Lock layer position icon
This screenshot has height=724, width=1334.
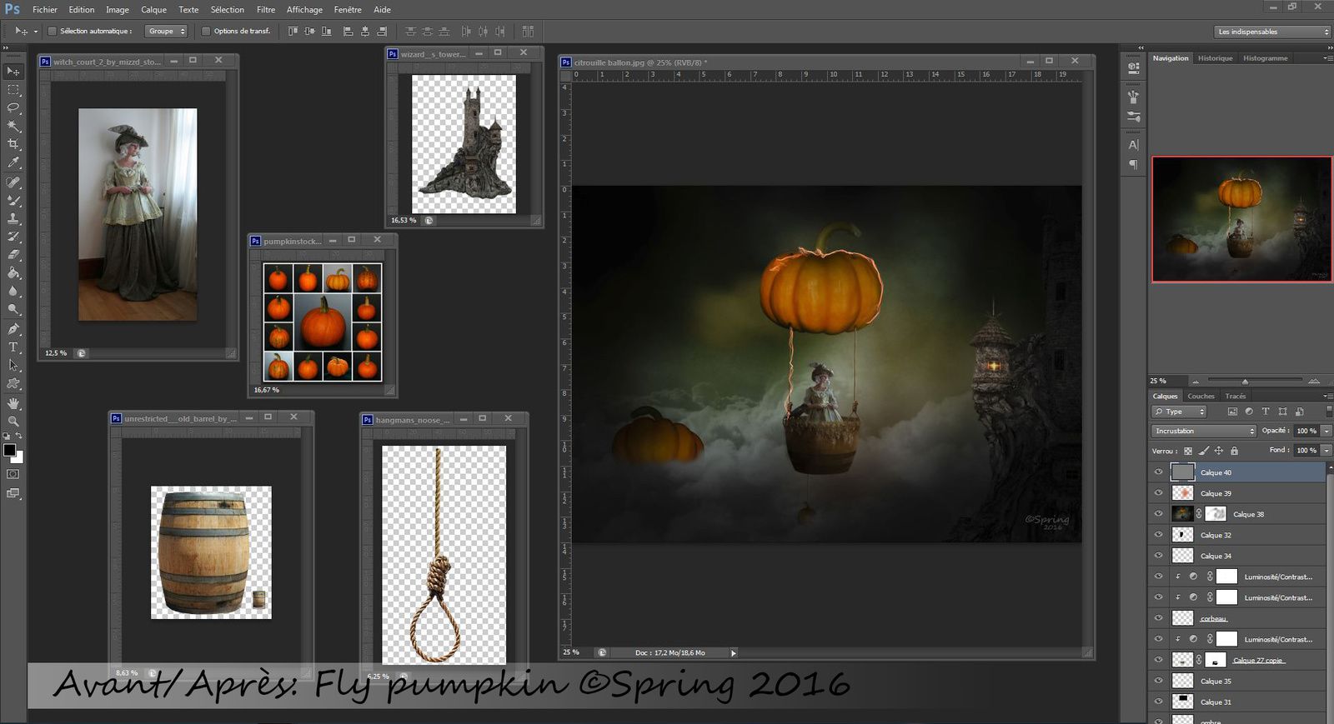pos(1218,451)
